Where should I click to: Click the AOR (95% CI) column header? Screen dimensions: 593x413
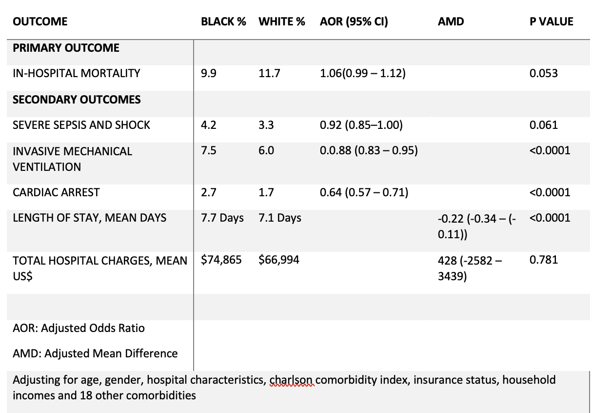click(x=354, y=21)
